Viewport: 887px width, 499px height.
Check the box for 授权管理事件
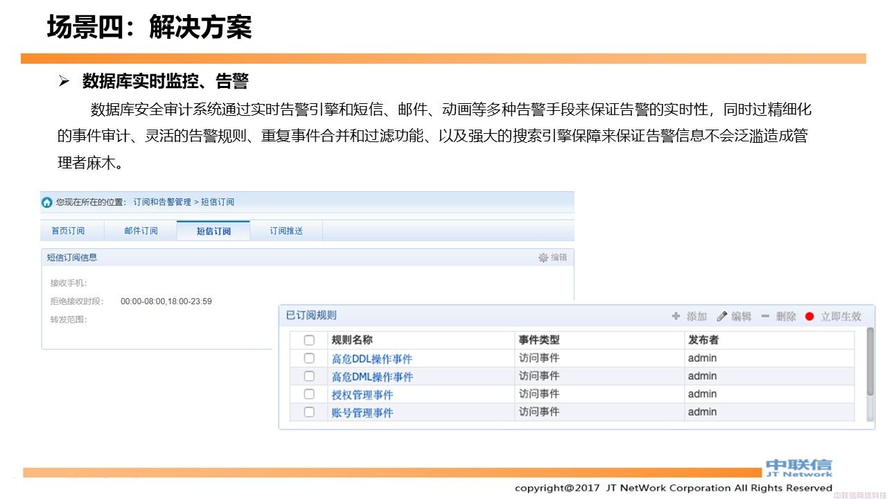click(x=309, y=394)
